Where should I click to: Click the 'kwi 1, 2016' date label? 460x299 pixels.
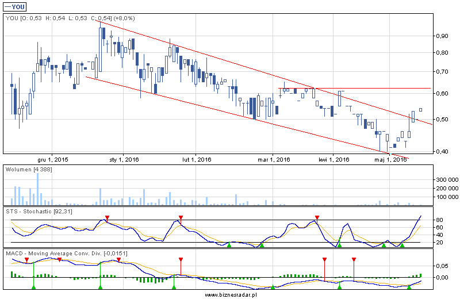coord(334,159)
